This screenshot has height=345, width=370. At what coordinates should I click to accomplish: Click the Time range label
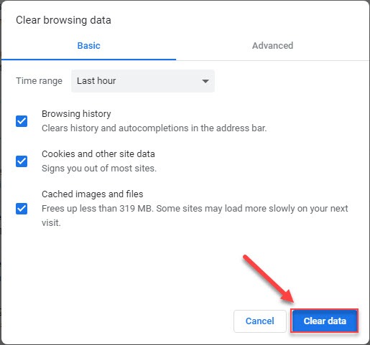click(39, 81)
